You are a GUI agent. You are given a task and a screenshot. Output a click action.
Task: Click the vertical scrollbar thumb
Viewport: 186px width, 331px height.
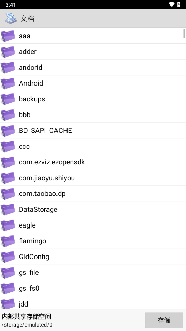point(184,33)
